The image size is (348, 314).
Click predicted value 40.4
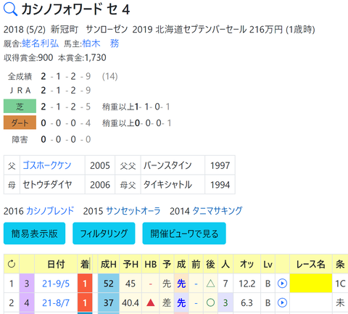pos(130,302)
